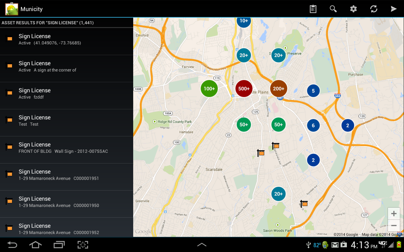Screen dimensions: 404x252
Task: Open the recent apps switcher
Action: pos(59,245)
